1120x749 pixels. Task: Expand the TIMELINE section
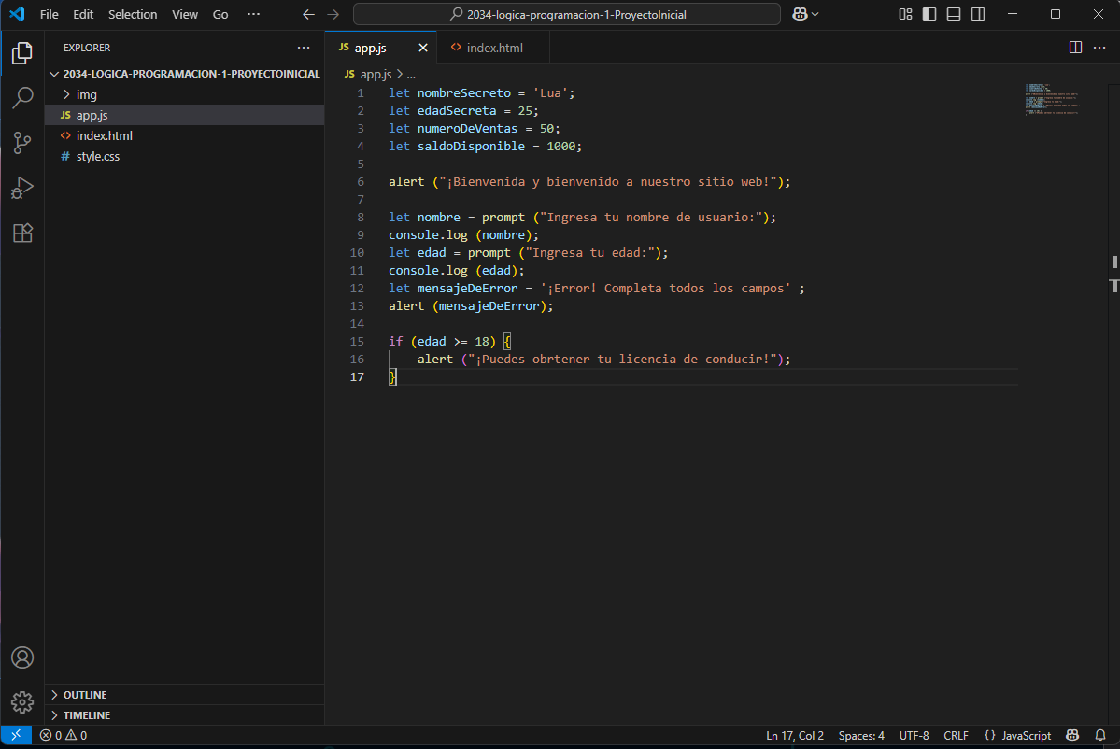pos(184,714)
